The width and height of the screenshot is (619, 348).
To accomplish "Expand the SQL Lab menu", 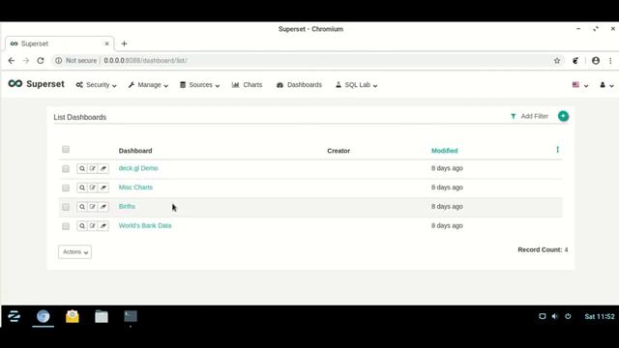I will (356, 85).
